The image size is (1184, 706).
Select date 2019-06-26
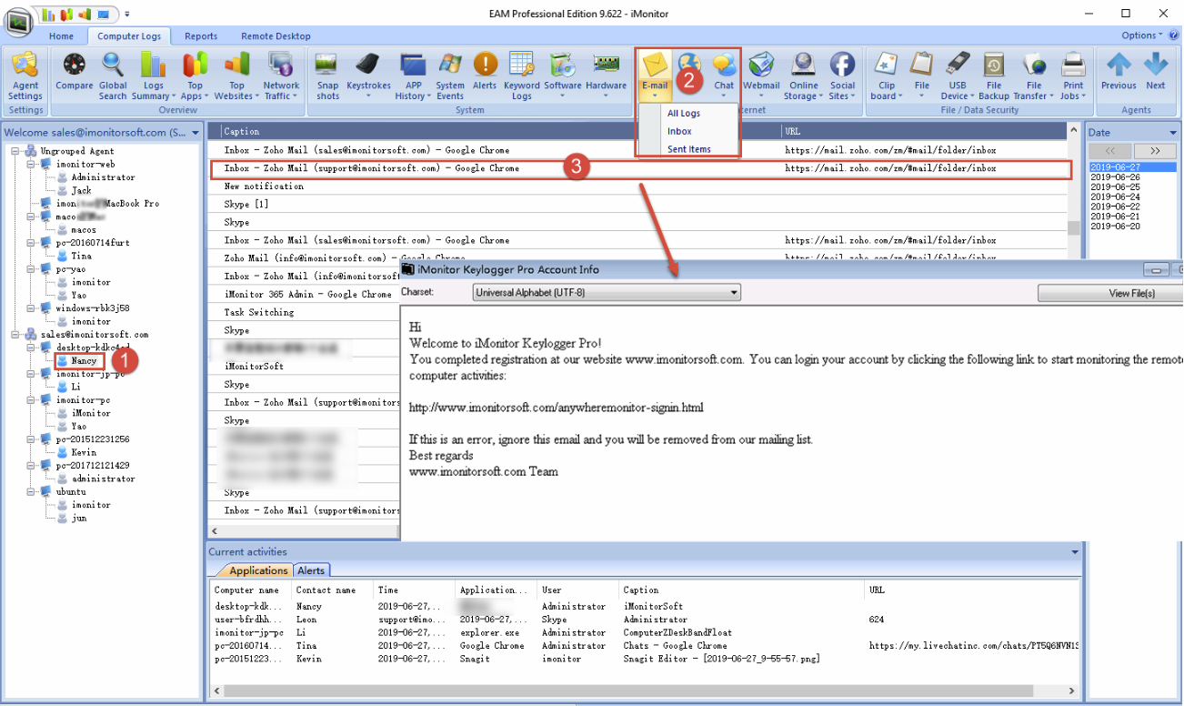(1115, 177)
